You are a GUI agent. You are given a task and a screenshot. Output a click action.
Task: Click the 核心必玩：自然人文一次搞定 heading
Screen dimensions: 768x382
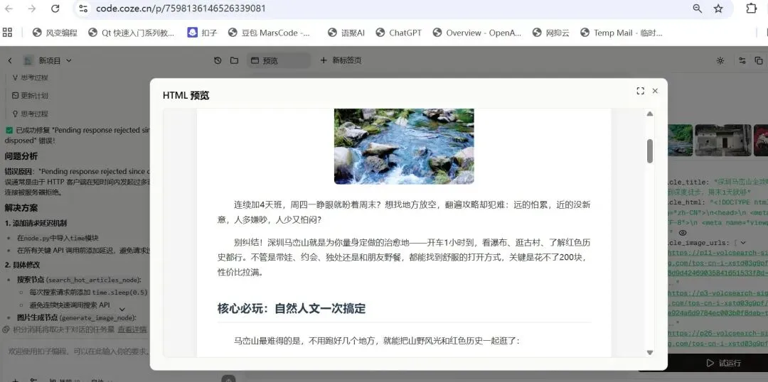(292, 309)
